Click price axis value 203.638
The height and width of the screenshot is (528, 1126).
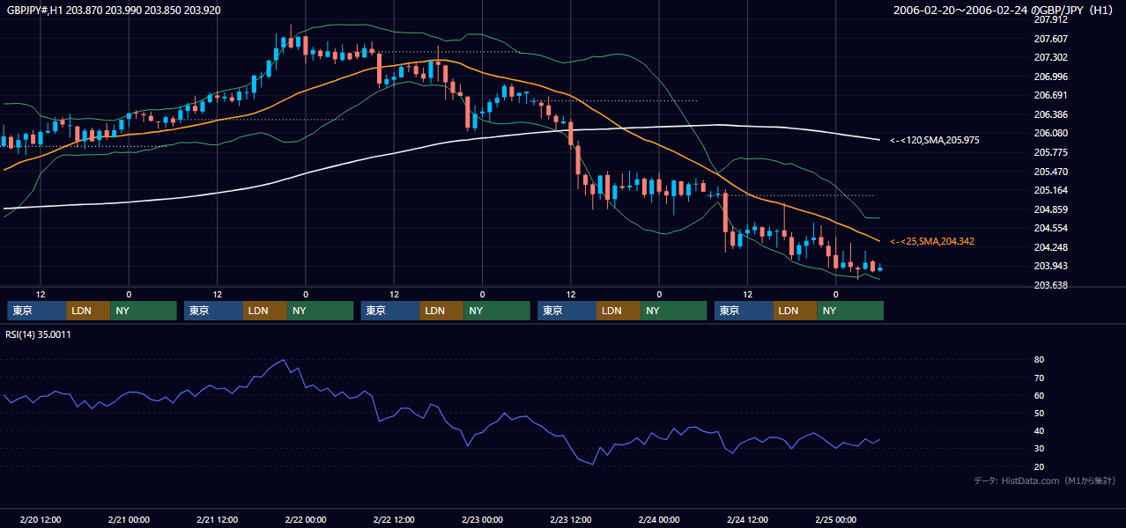pos(1050,285)
